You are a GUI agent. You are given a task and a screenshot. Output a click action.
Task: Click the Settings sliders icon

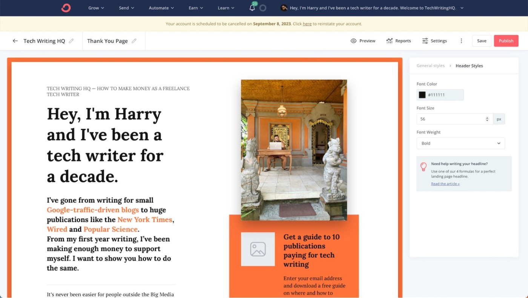pos(425,41)
